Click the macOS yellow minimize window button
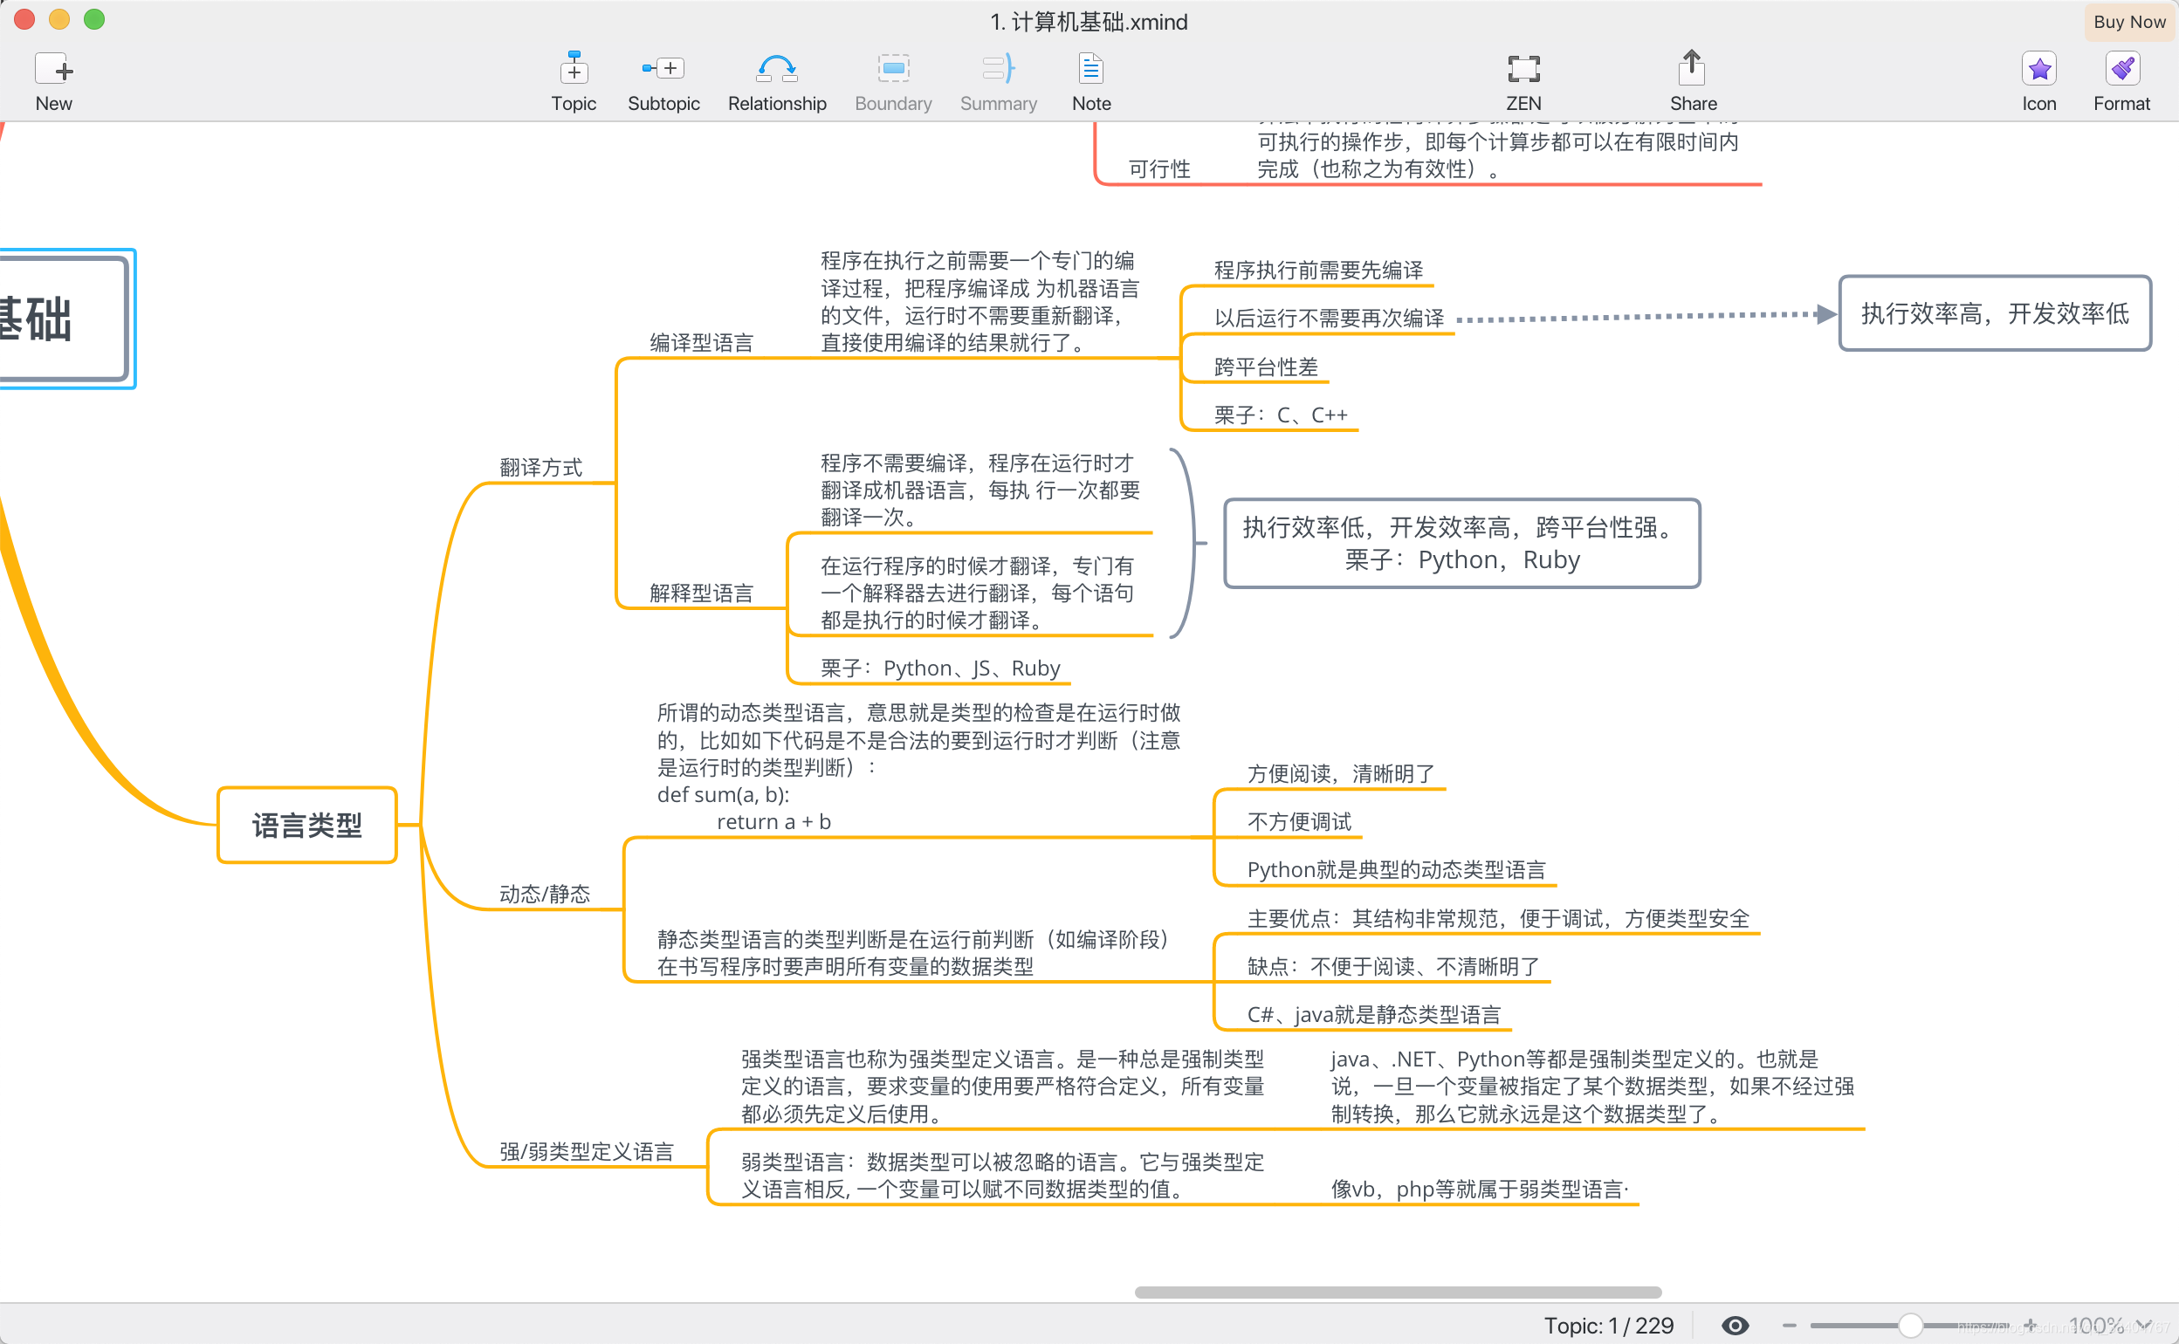Screen dimensions: 2179x1344 [59, 19]
